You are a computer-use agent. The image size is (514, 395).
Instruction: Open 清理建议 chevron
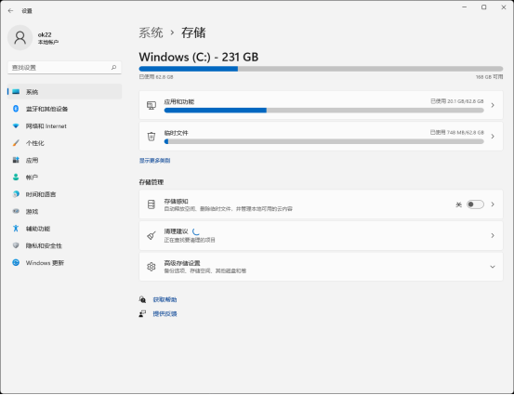(493, 235)
